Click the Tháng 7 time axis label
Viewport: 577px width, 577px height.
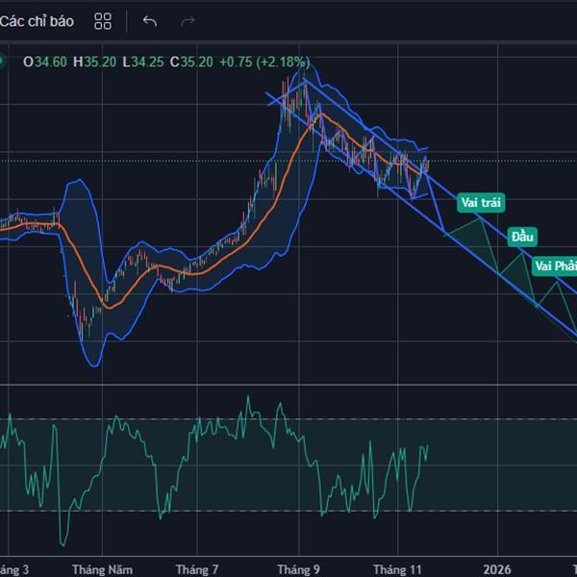coord(197,569)
